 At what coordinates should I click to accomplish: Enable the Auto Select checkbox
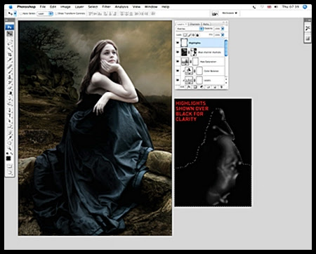click(x=21, y=14)
